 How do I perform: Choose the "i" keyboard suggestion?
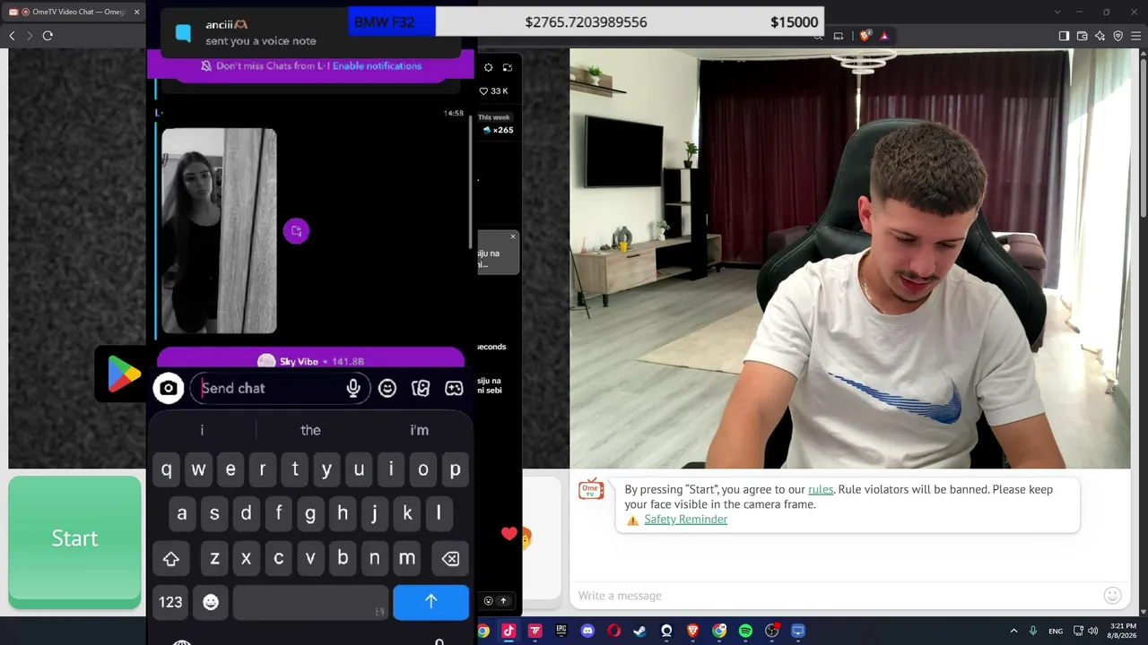pos(202,430)
